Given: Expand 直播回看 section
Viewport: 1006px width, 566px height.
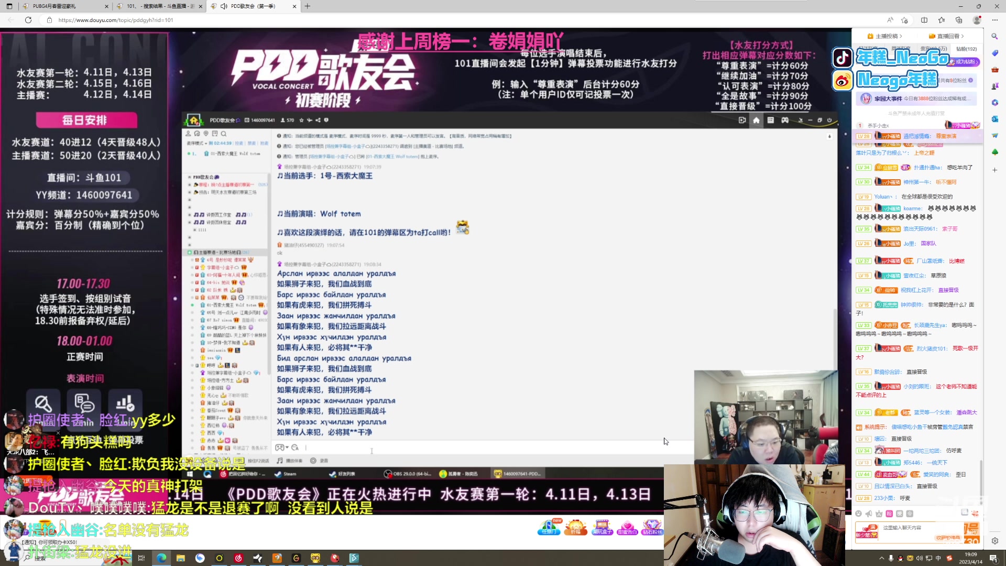Looking at the screenshot, I should (x=946, y=36).
